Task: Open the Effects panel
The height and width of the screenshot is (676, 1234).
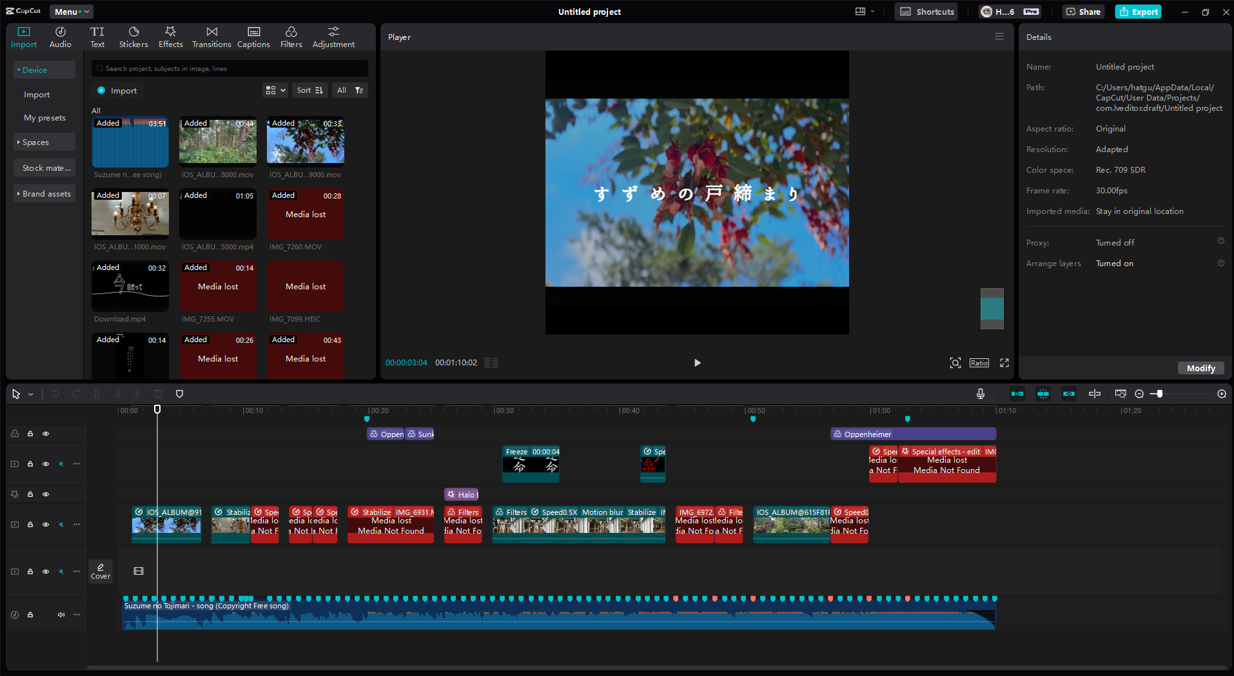Action: tap(170, 37)
